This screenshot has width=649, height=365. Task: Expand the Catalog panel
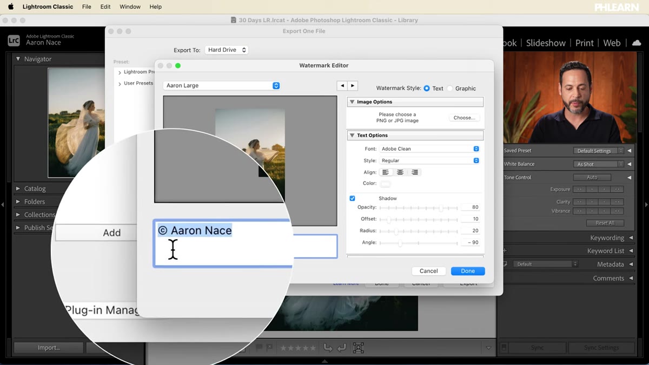coord(18,188)
